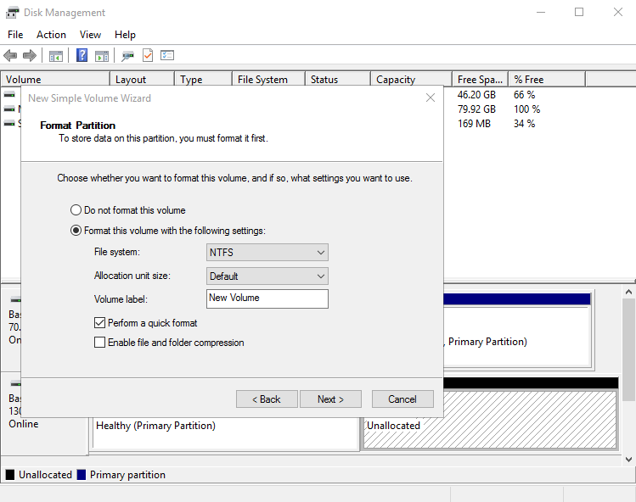Sort by the Capacity column header

pos(411,80)
